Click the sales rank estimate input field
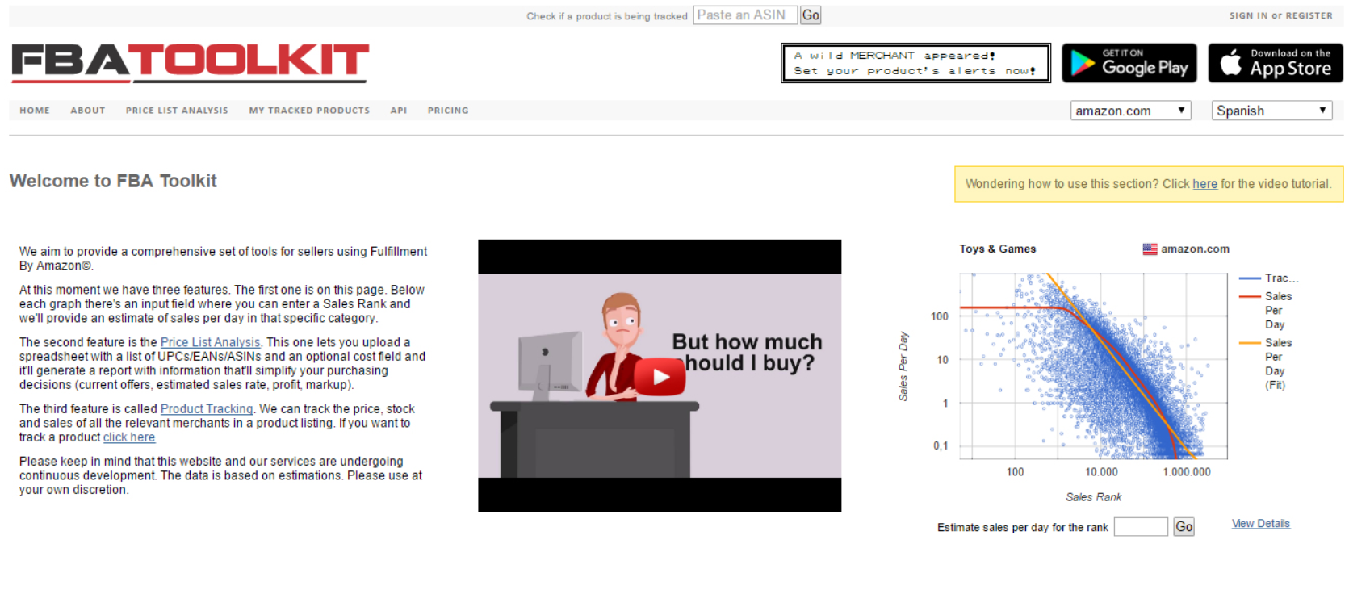The width and height of the screenshot is (1349, 598). coord(1141,527)
